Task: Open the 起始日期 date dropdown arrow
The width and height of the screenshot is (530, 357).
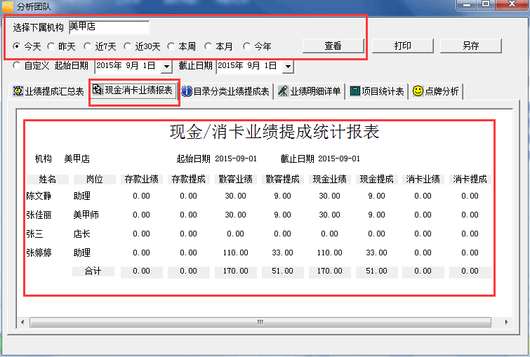Action: tap(166, 66)
